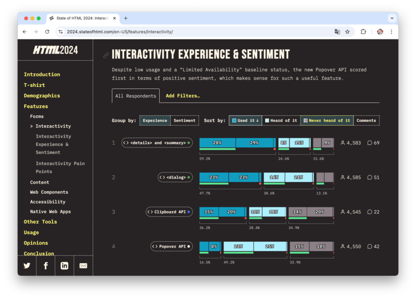
Task: Sort by Comments
Action: [x=366, y=120]
